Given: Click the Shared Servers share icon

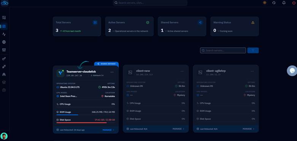Looking at the screenshot, I should click(x=200, y=22).
